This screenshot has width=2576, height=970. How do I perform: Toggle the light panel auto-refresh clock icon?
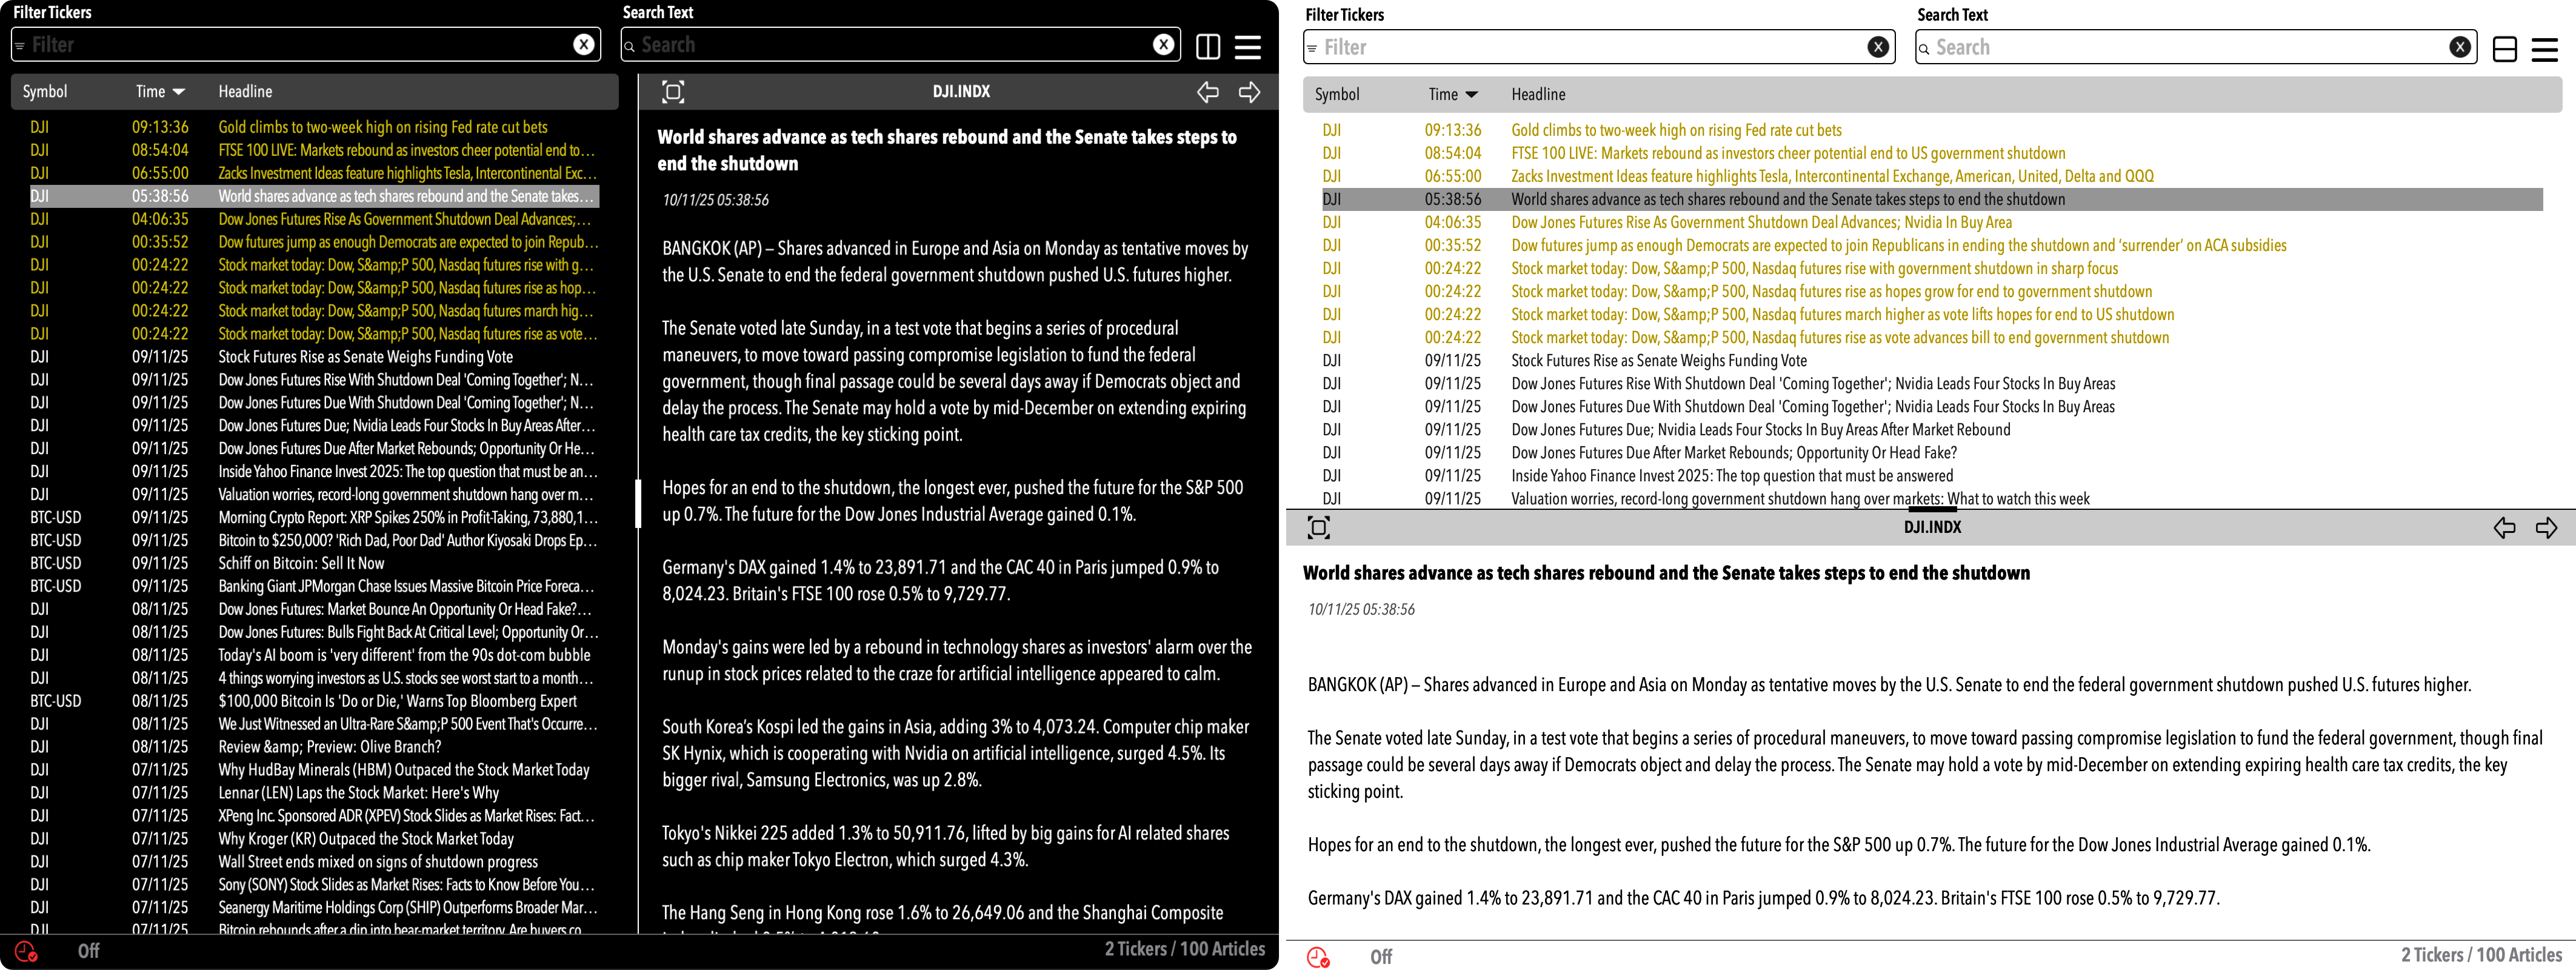[1318, 957]
